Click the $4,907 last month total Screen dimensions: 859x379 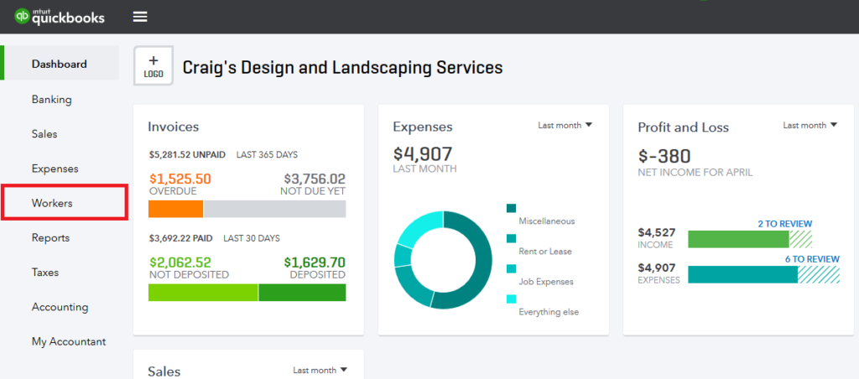point(423,154)
